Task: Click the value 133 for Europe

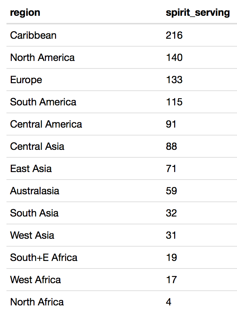Action: click(174, 80)
